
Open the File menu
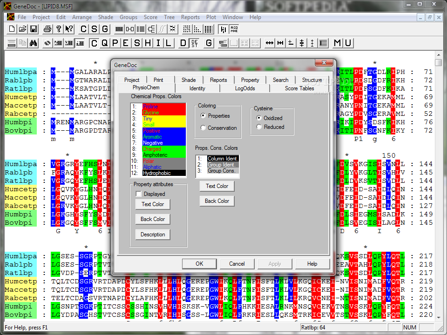(22, 17)
